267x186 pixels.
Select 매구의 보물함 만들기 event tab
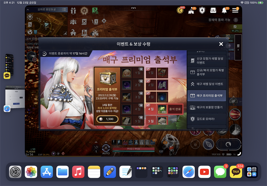(x=207, y=107)
